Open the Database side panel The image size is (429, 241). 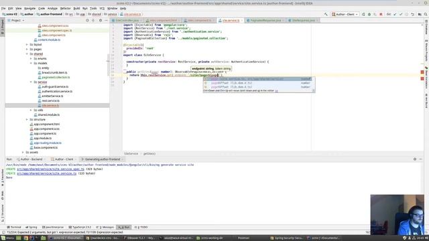426,27
